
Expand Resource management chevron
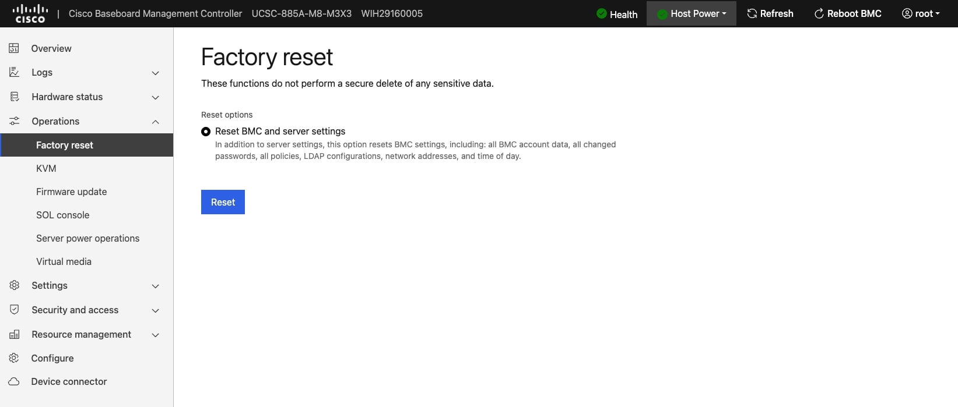coord(156,335)
